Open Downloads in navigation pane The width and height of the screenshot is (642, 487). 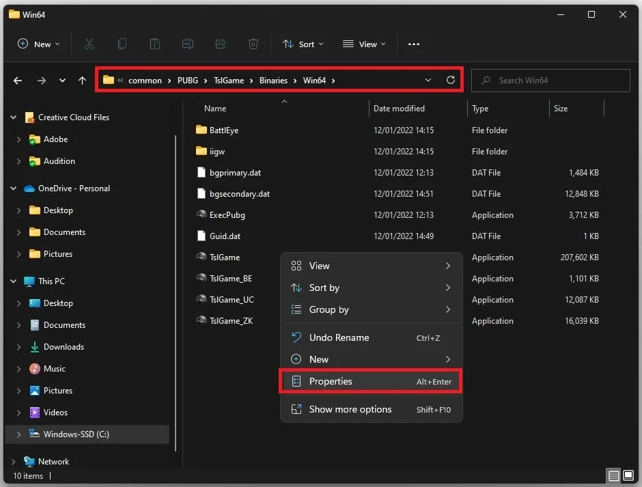click(64, 347)
